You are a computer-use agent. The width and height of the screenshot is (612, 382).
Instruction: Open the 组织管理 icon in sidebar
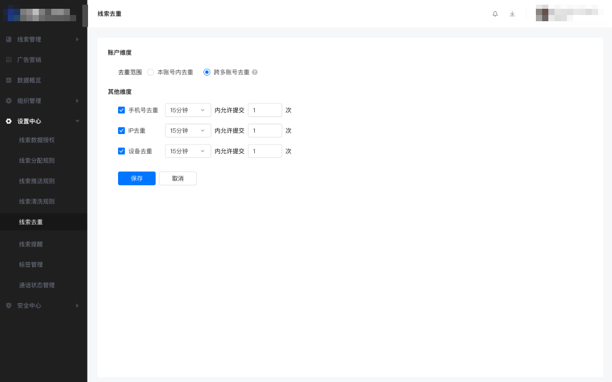8,100
